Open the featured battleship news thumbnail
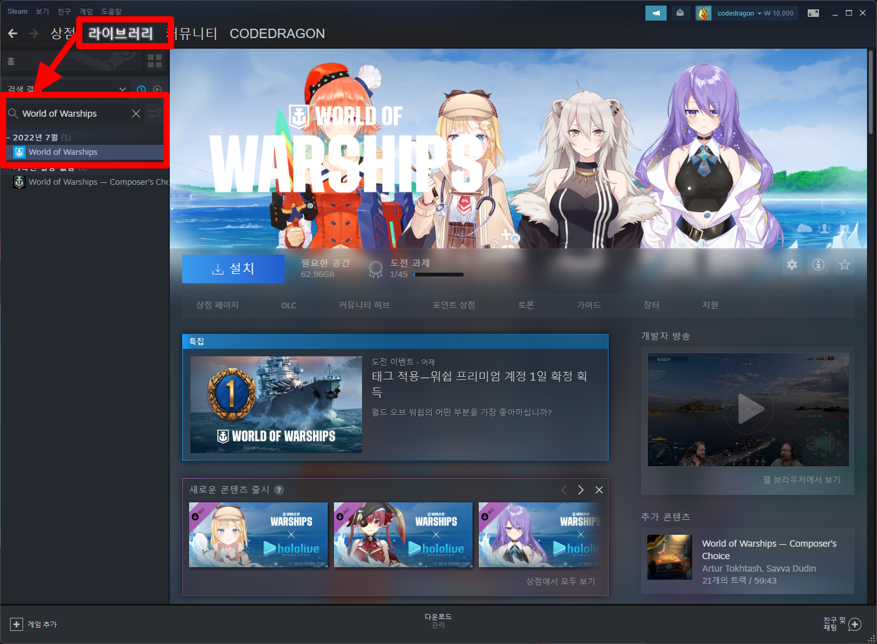 click(276, 404)
